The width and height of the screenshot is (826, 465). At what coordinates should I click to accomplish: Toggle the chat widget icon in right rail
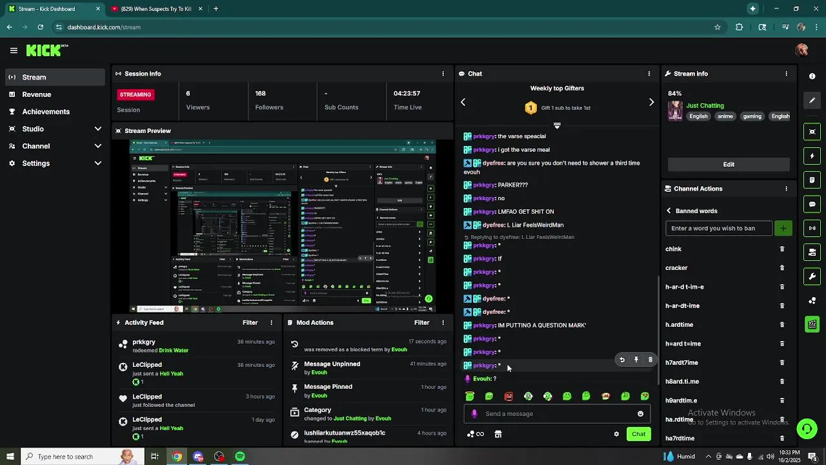[x=812, y=204]
